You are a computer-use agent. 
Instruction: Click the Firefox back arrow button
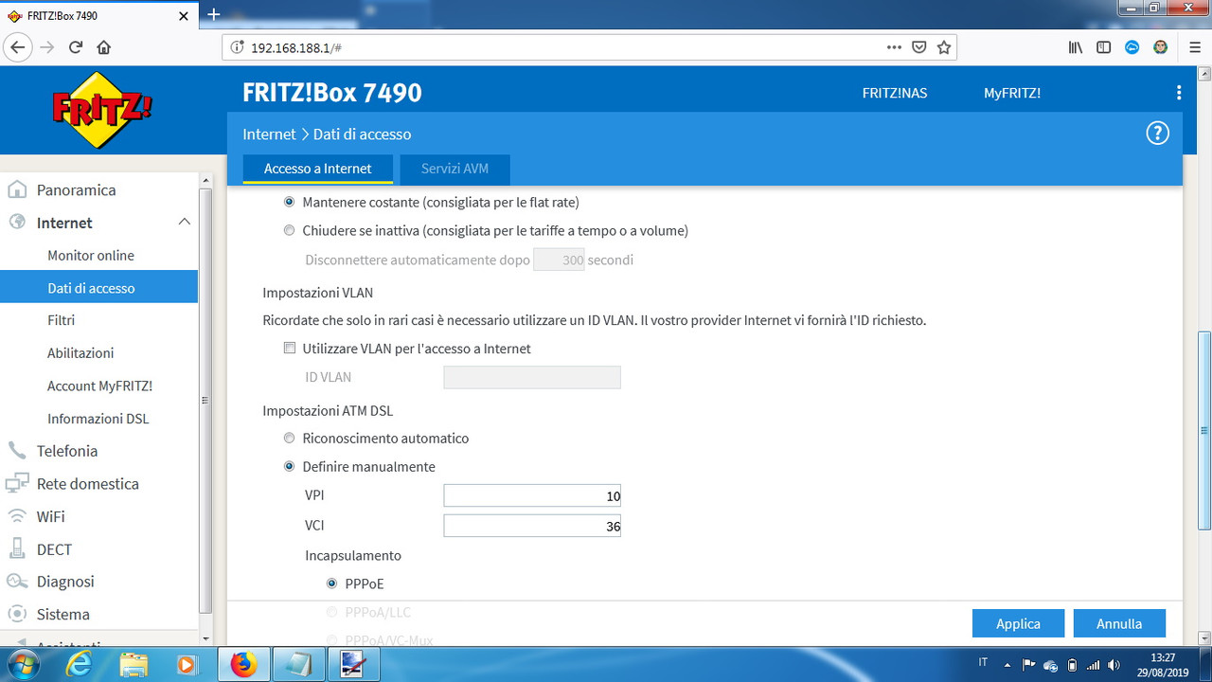(17, 47)
